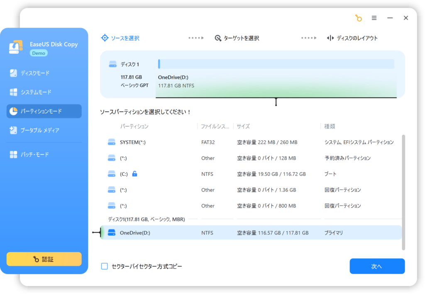Open the hamburger menu icon
The height and width of the screenshot is (294, 425).
pyautogui.click(x=374, y=18)
